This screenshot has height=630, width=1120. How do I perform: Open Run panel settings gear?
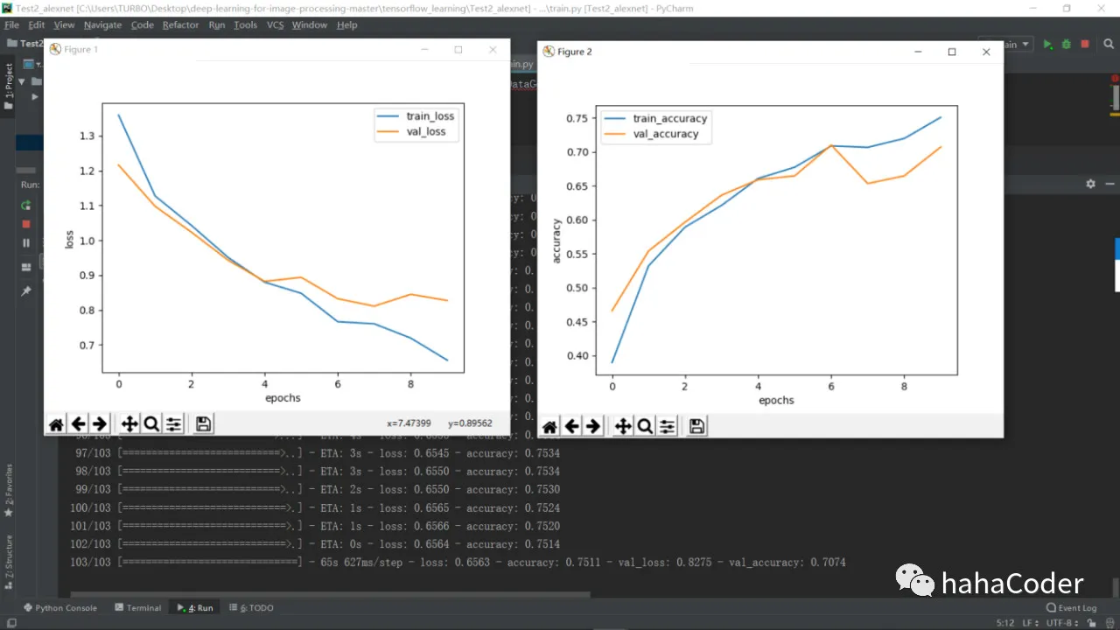tap(1090, 184)
